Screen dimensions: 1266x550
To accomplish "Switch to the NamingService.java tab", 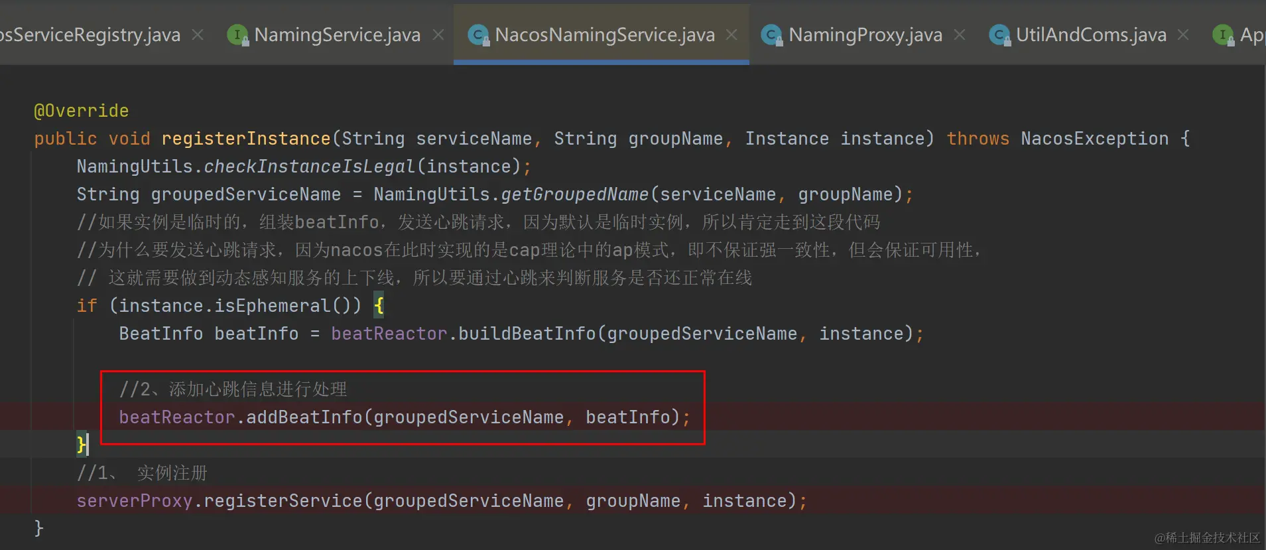I will [337, 34].
